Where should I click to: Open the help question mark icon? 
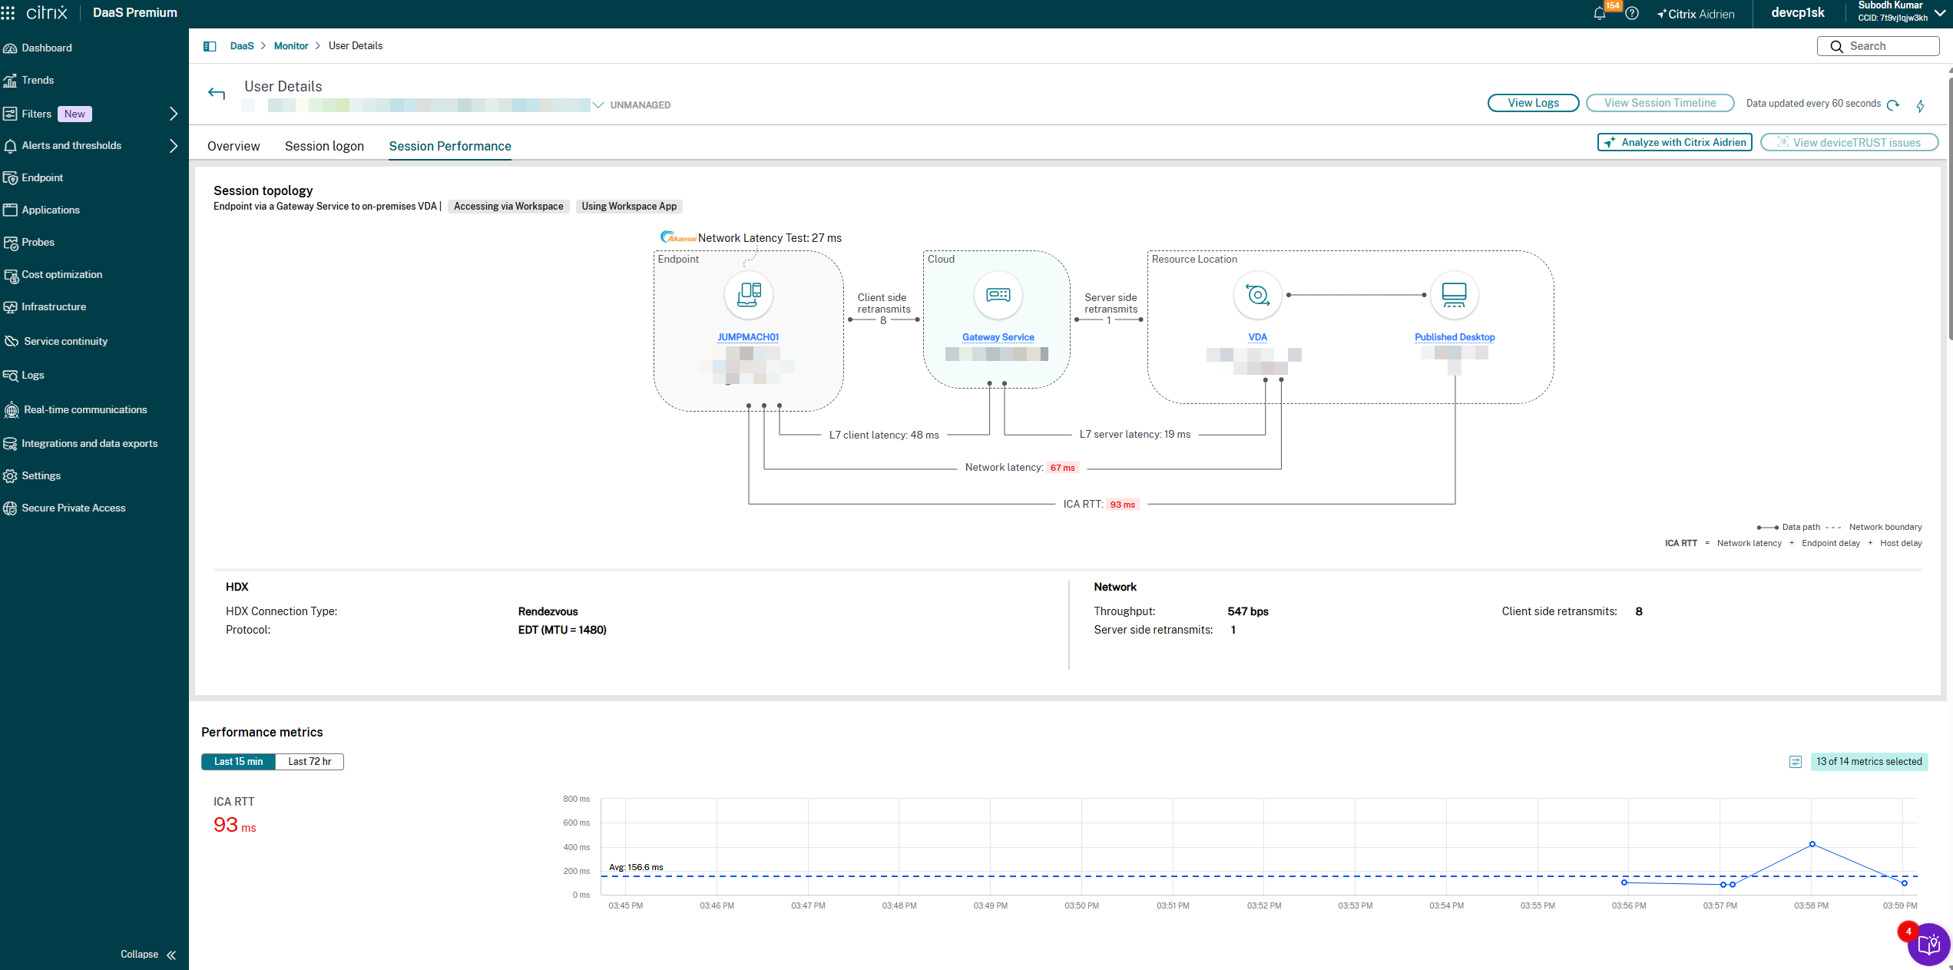(x=1632, y=14)
